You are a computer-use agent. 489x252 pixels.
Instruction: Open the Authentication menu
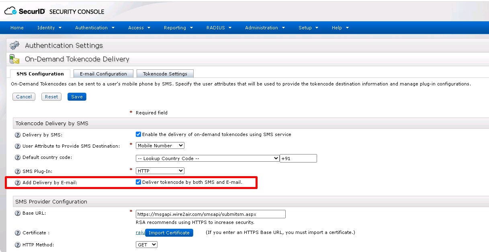[x=95, y=28]
